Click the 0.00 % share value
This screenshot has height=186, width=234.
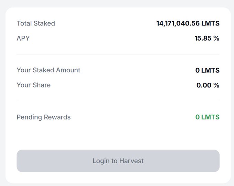(x=208, y=85)
